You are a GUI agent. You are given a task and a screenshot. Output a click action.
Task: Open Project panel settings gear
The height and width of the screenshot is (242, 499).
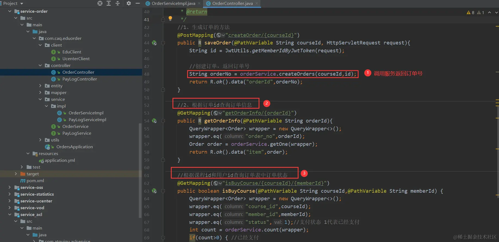pyautogui.click(x=129, y=3)
